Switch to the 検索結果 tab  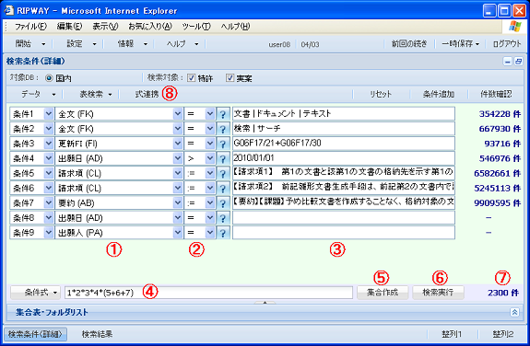[x=98, y=334]
